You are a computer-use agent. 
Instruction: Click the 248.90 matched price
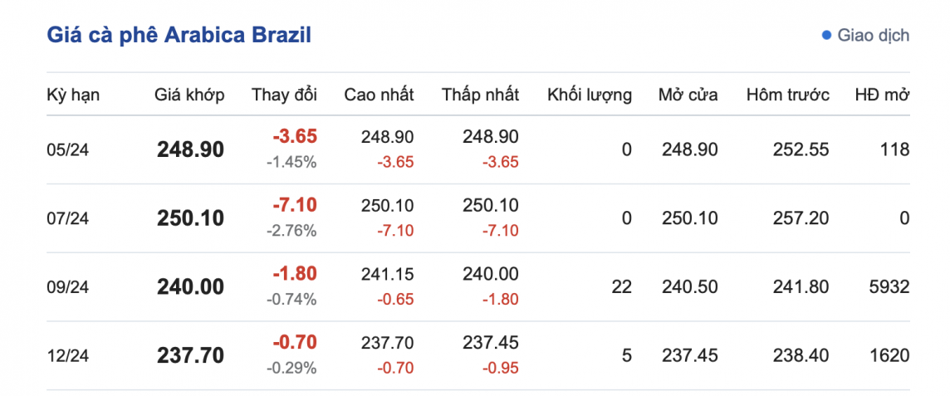(190, 149)
